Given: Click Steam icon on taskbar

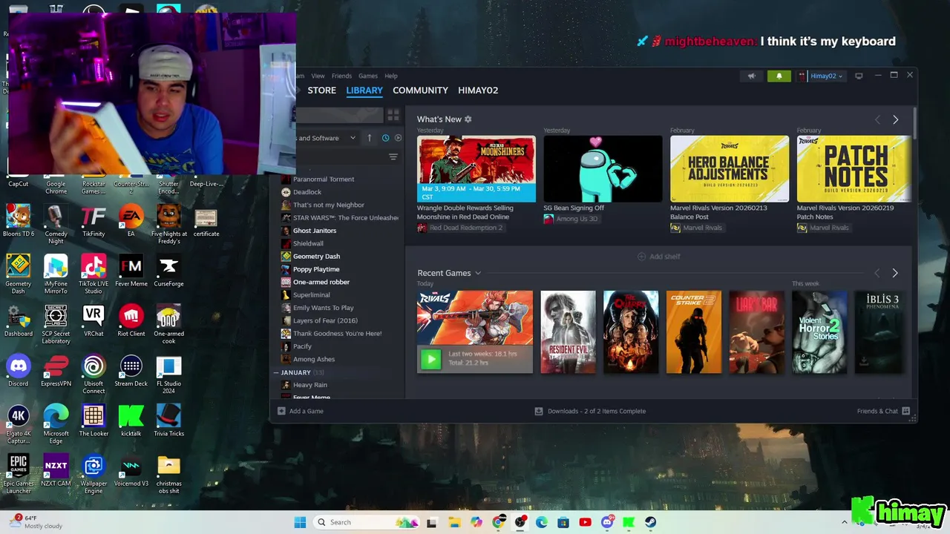Looking at the screenshot, I should coord(650,522).
